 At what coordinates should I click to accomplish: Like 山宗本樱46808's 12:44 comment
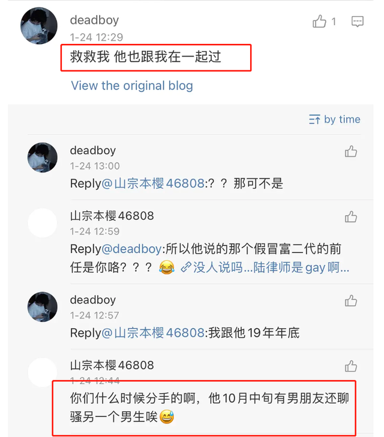350,366
